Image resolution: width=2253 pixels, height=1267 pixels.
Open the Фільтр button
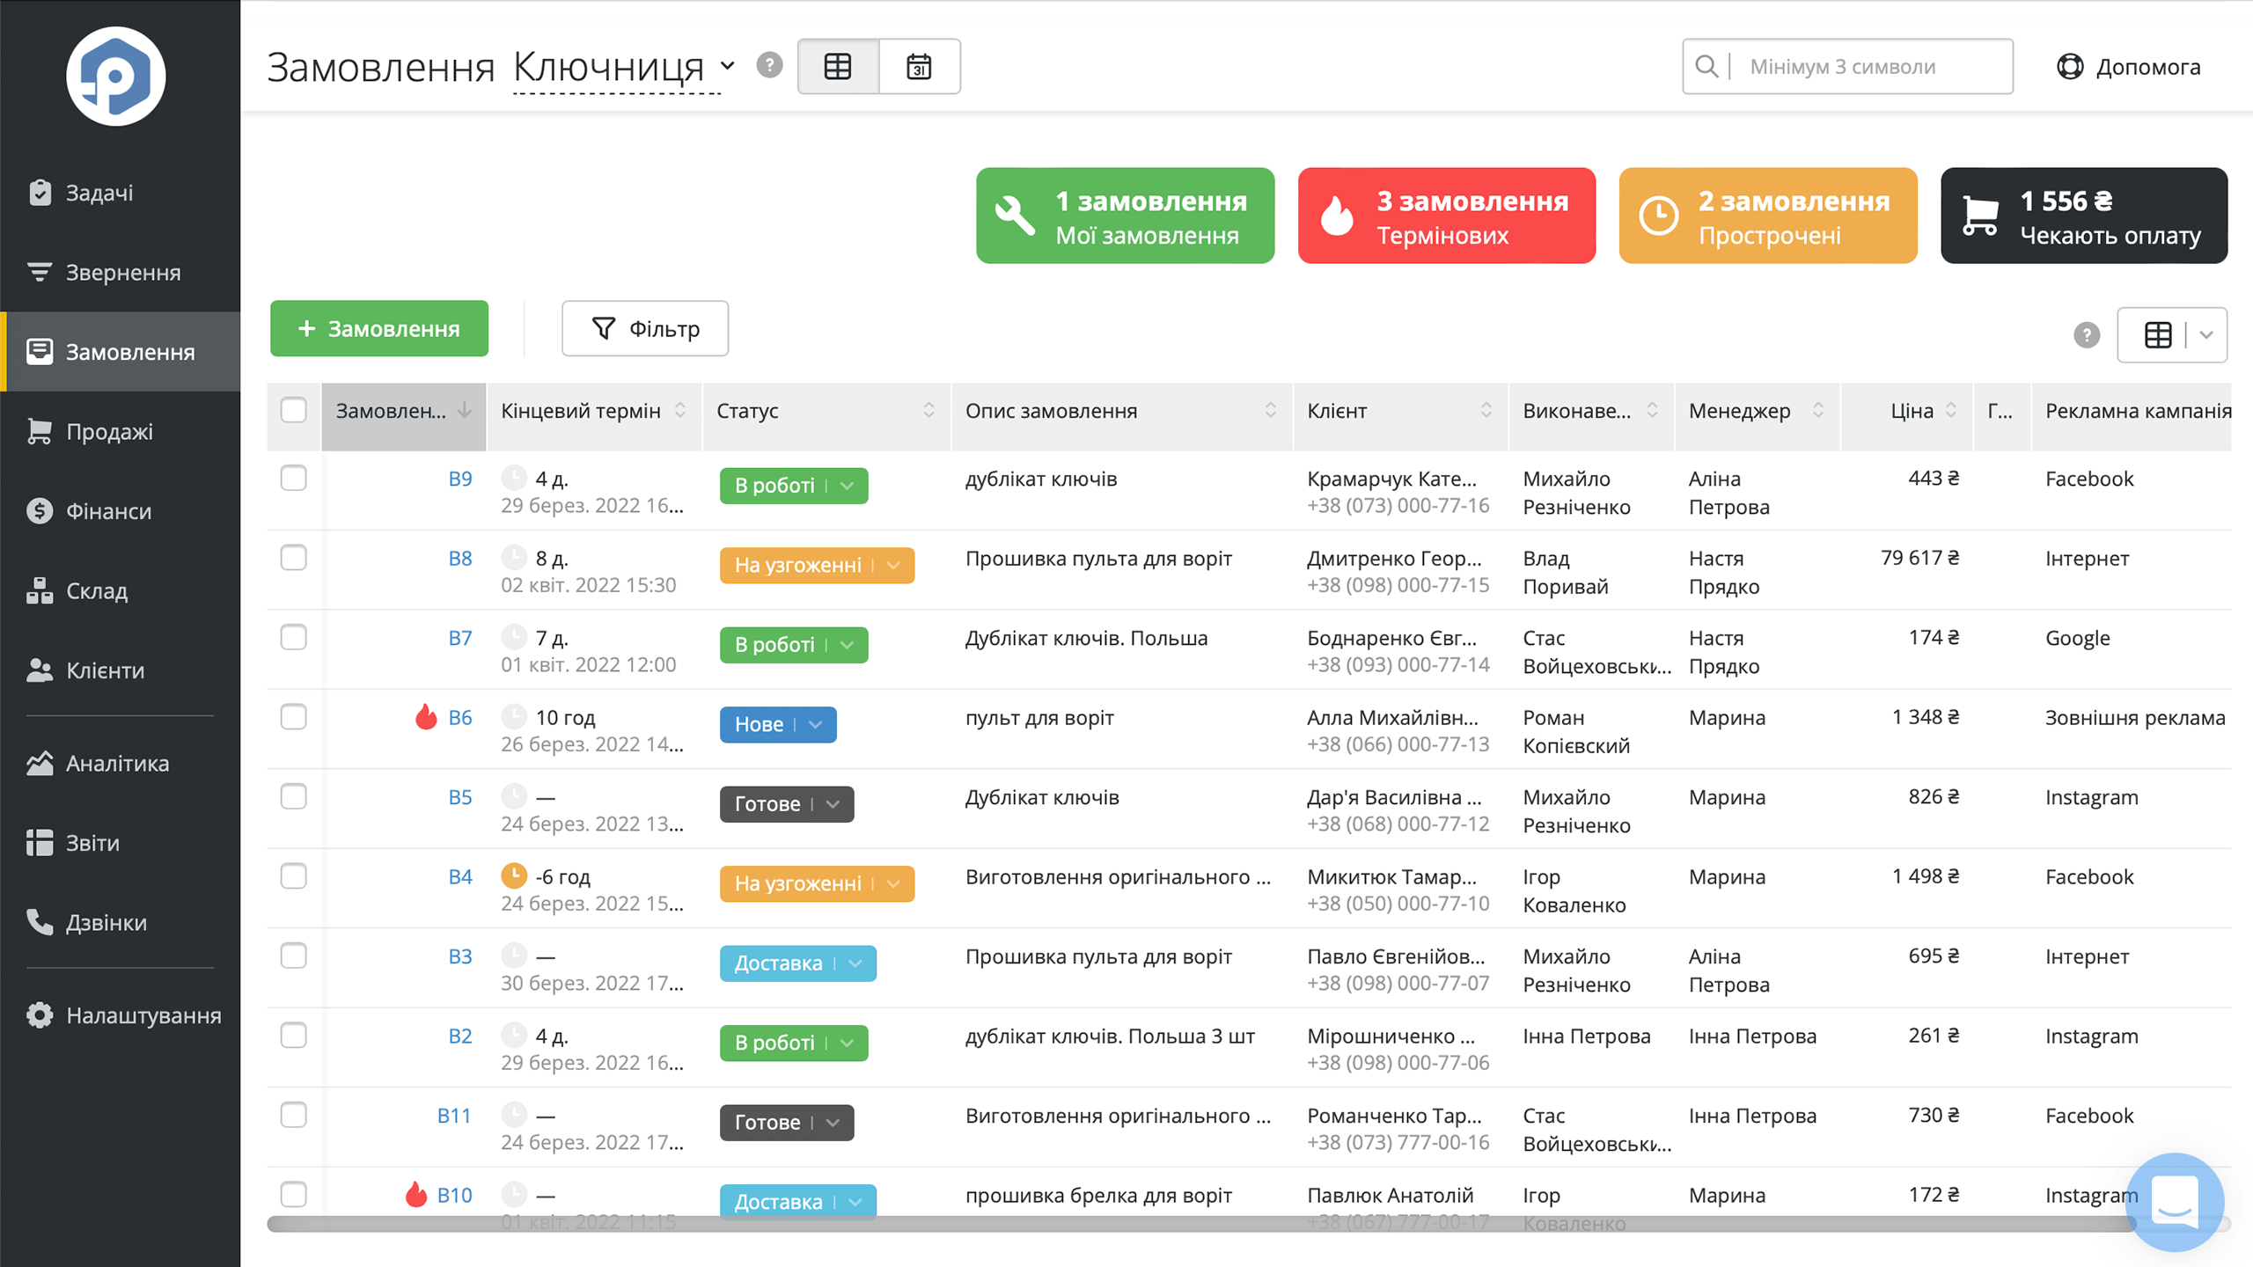point(645,328)
